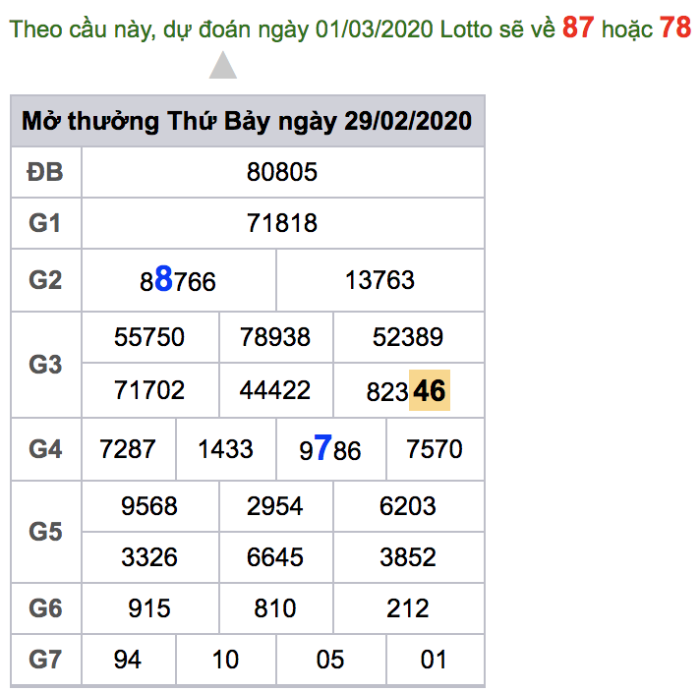This screenshot has height=692, width=700.
Task: Click the gray triangle pointer above the table
Action: coord(223,66)
